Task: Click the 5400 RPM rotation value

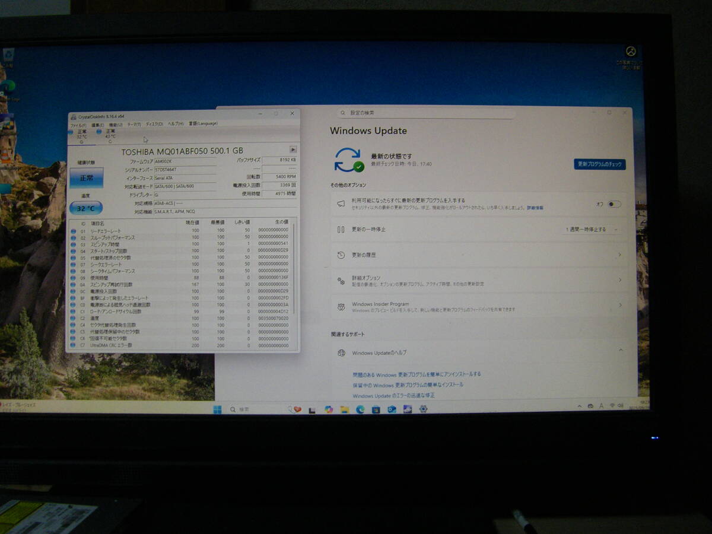Action: pyautogui.click(x=279, y=177)
